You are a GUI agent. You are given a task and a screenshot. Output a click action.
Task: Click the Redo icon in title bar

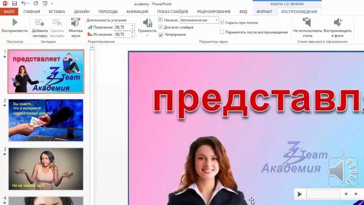[x=35, y=3]
